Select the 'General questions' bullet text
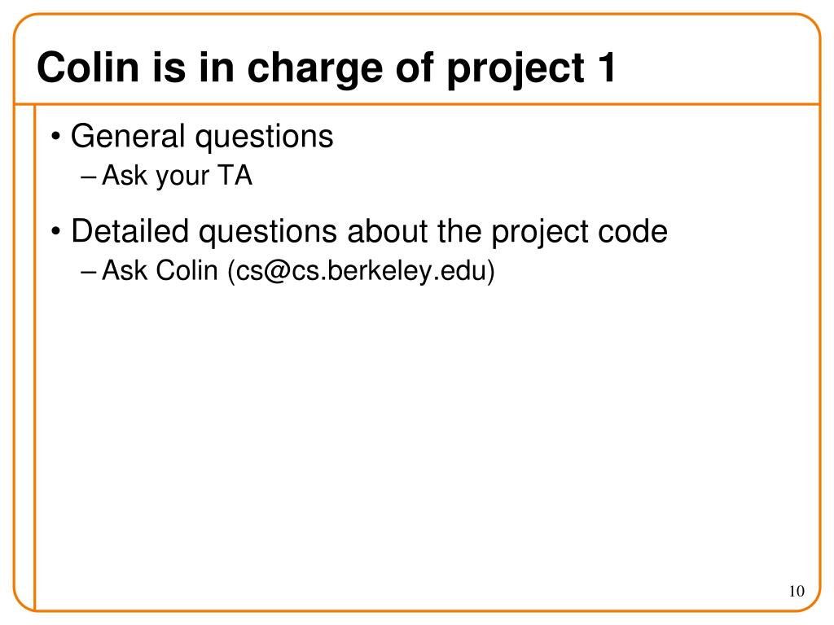 click(202, 137)
